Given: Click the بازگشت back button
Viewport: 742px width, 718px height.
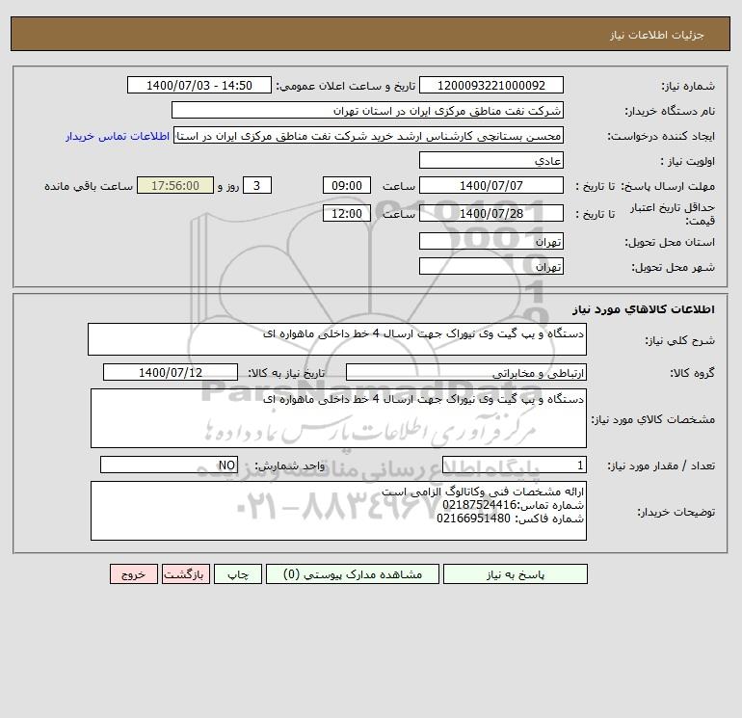Looking at the screenshot, I should tap(185, 574).
